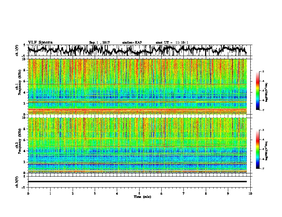Click time axis tick label "5"
282x217 pixels.
(x=139, y=194)
